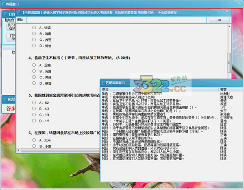
Task: Click the scroll-up arrow of exam page
Action: tap(229, 26)
